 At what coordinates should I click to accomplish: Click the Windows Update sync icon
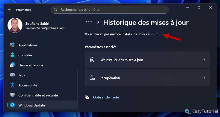[x=12, y=105]
